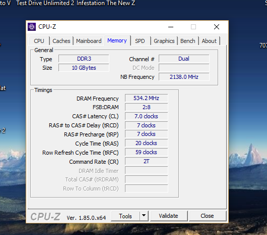Image resolution: width=267 pixels, height=235 pixels.
Task: Click the DDR3 memory type field
Action: [x=84, y=59]
